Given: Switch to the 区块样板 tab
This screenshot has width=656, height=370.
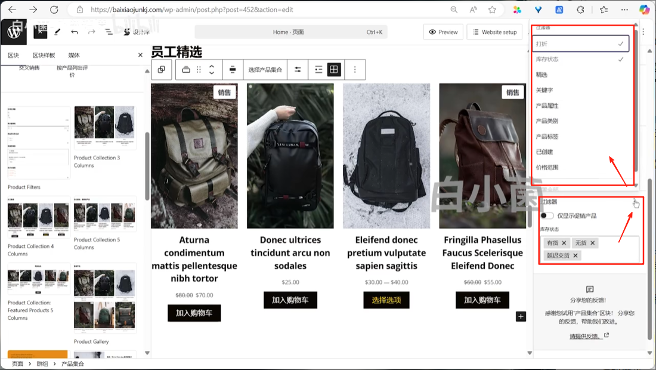Looking at the screenshot, I should 44,55.
